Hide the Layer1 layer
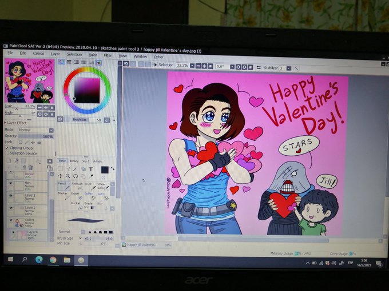 tap(11, 208)
